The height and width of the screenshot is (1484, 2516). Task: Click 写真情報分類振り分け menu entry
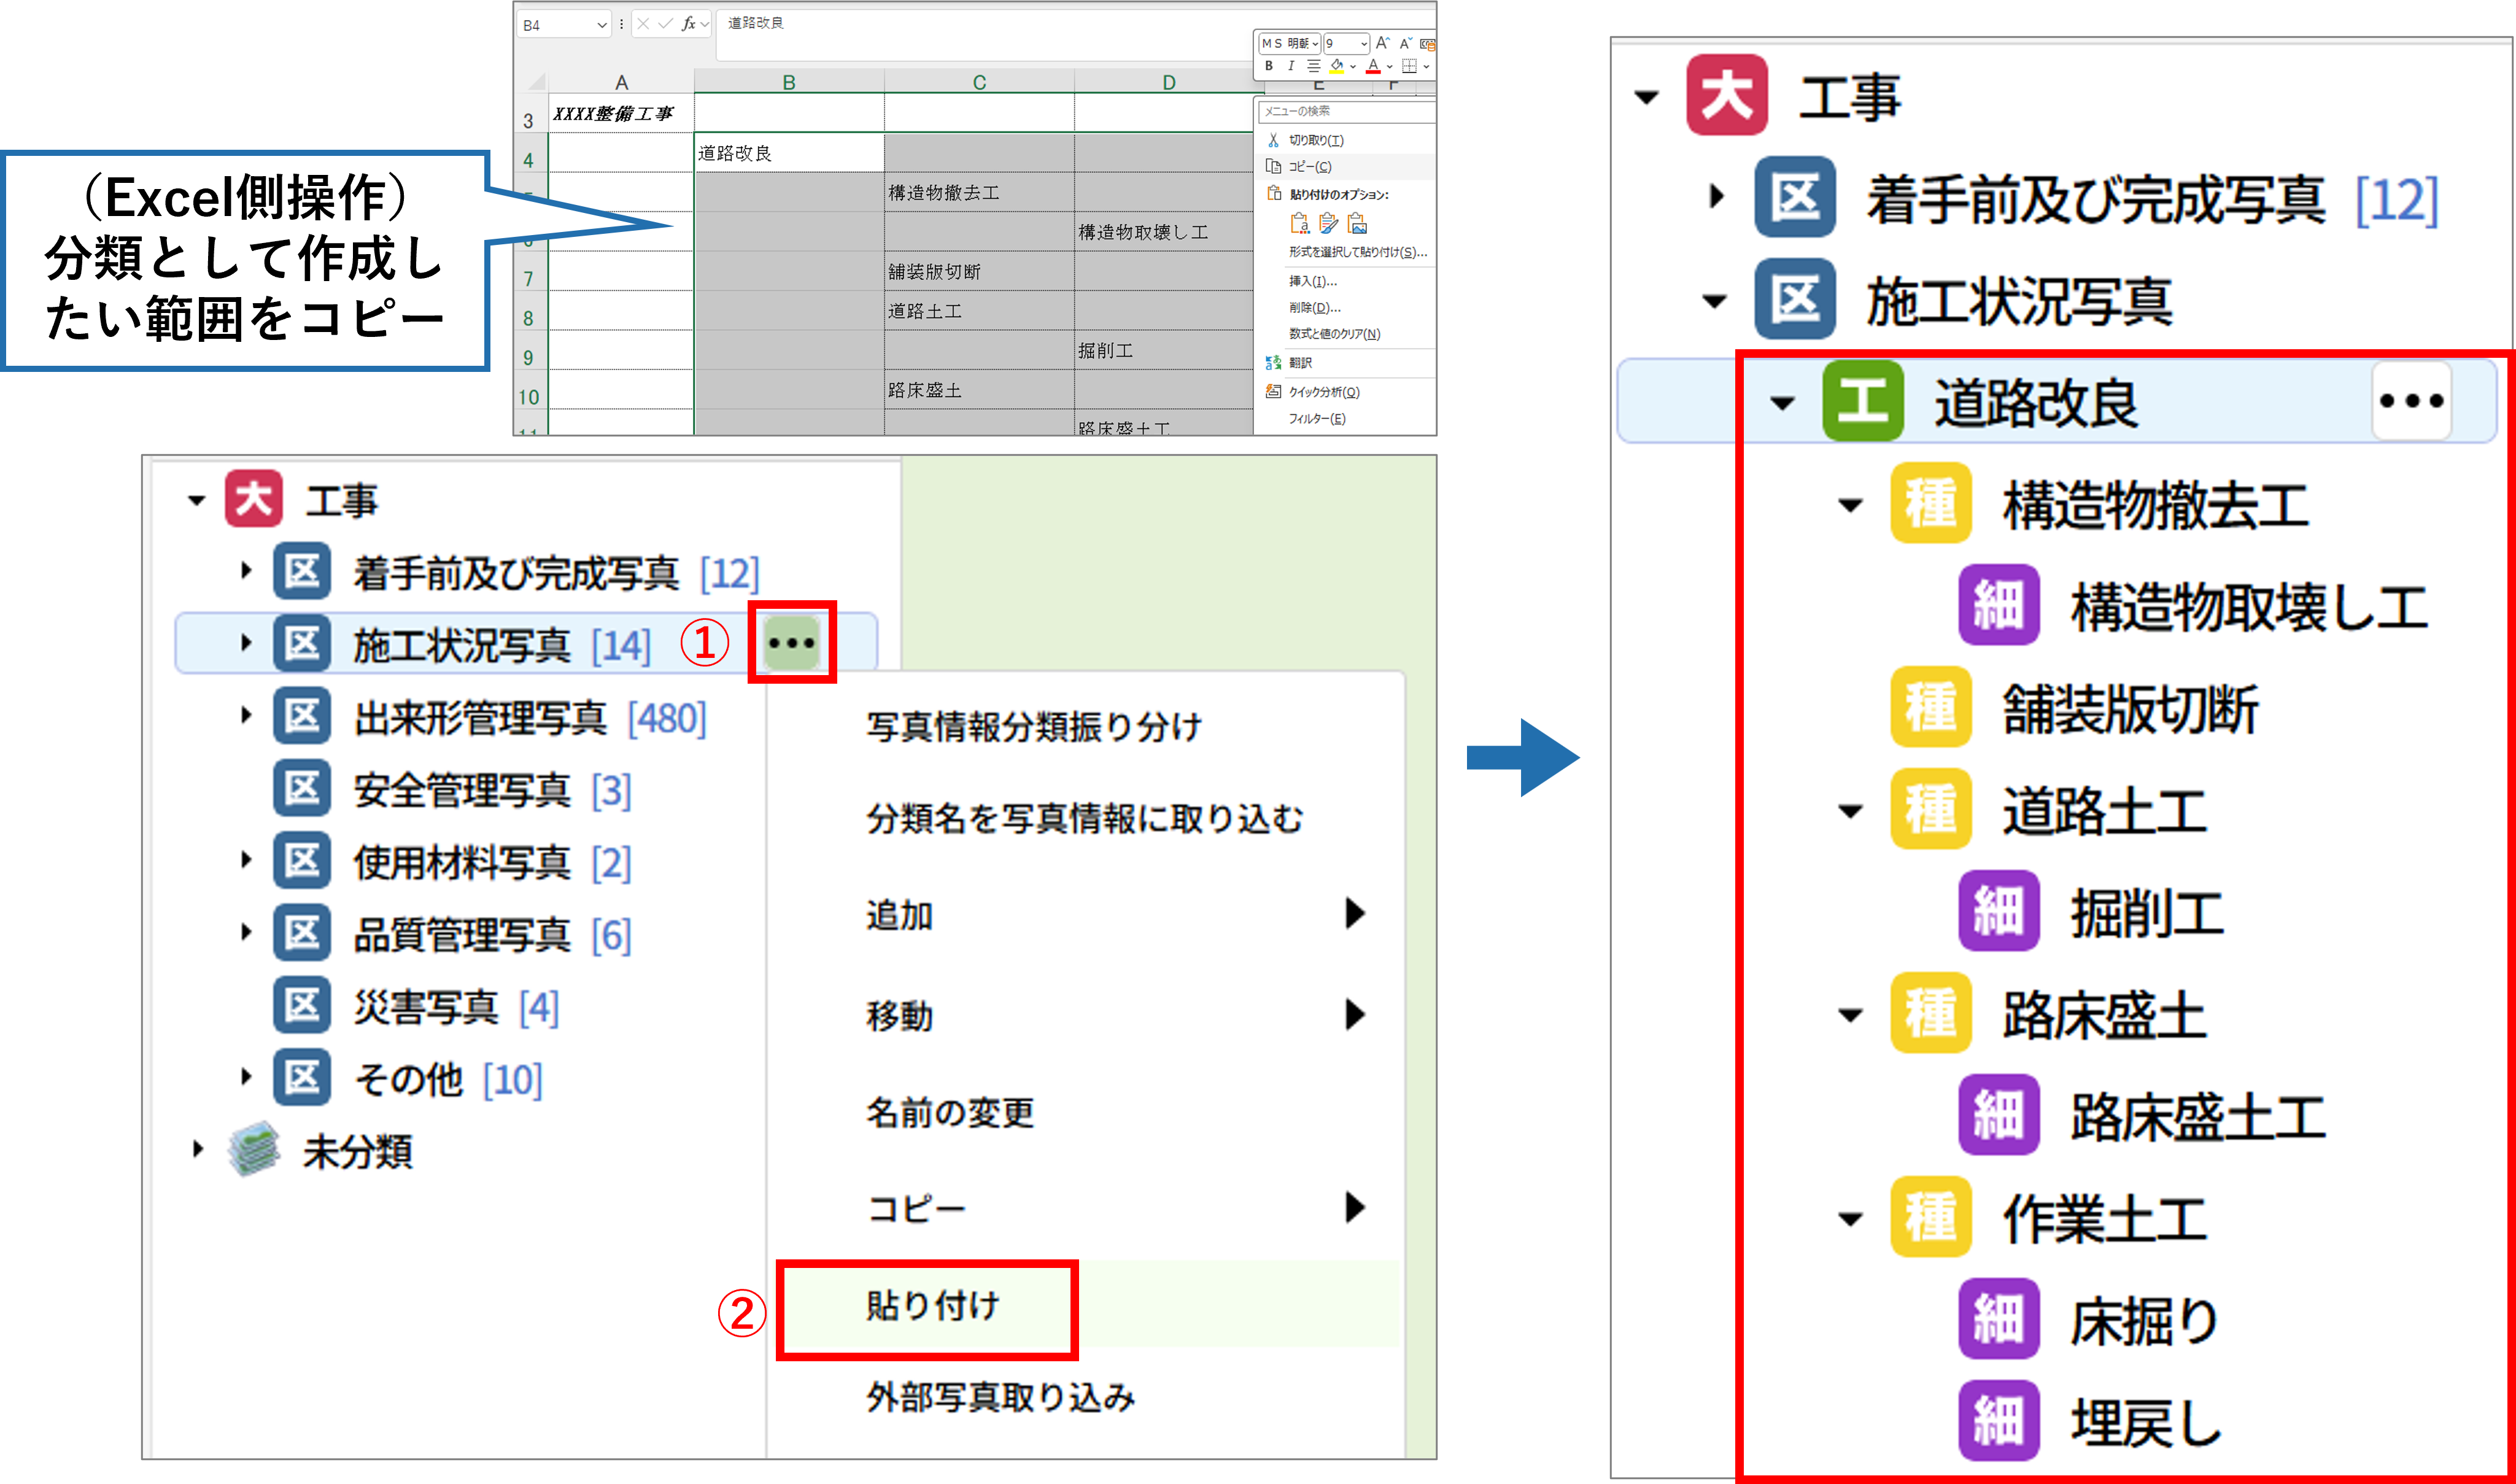point(1034,727)
